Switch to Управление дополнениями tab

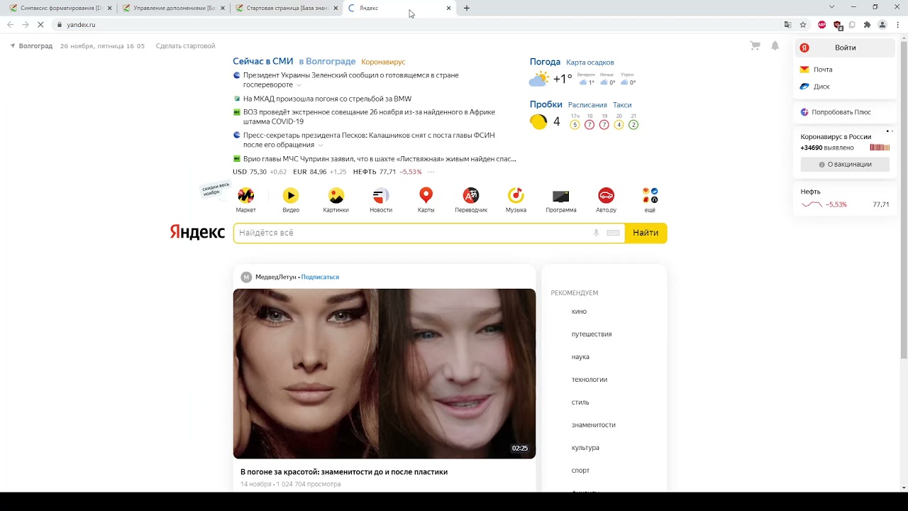coord(172,8)
